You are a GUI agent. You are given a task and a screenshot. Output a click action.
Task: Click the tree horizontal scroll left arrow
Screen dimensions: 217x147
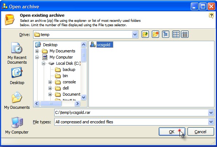point(37,103)
